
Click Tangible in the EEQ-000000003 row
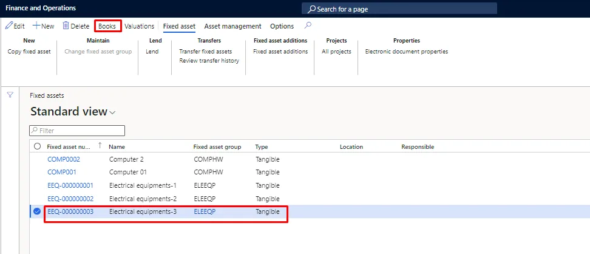tap(268, 212)
